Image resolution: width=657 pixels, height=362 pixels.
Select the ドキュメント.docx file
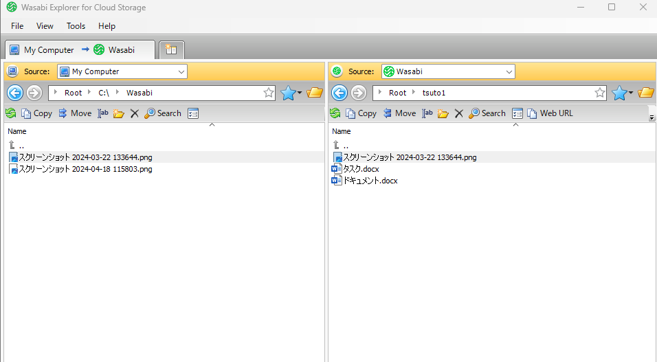pos(364,181)
